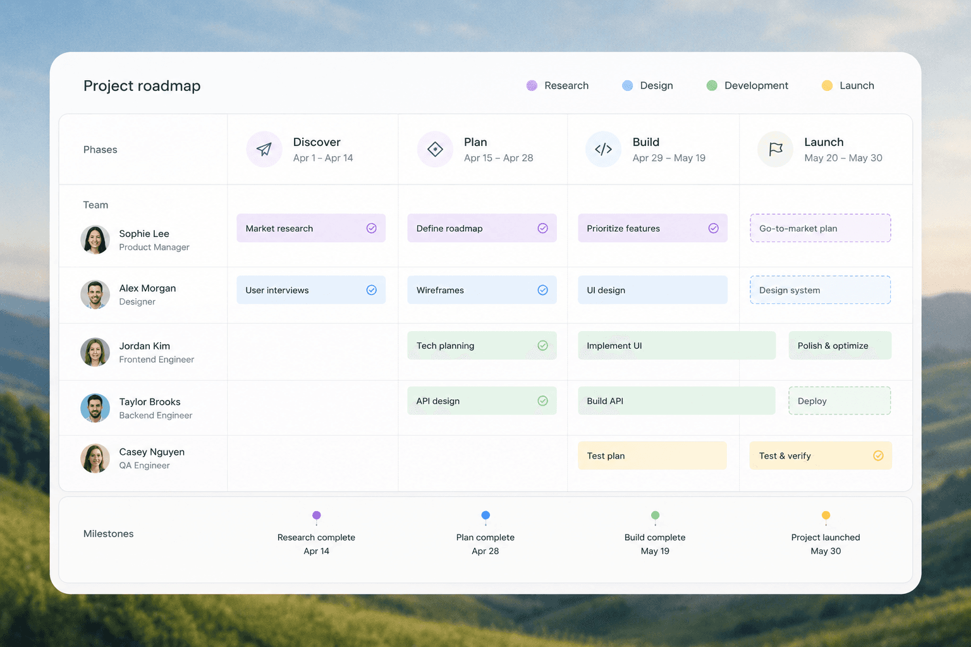This screenshot has width=971, height=647.
Task: Toggle the Test & verify completion check
Action: coord(878,456)
